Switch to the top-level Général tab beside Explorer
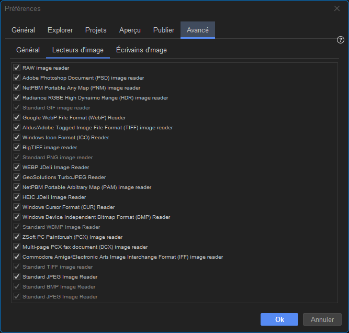 click(23, 30)
